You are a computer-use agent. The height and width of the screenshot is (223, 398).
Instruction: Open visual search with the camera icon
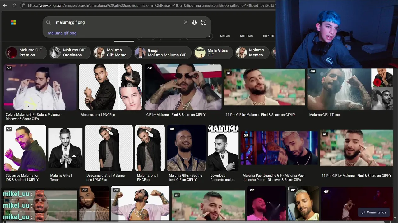click(x=204, y=22)
